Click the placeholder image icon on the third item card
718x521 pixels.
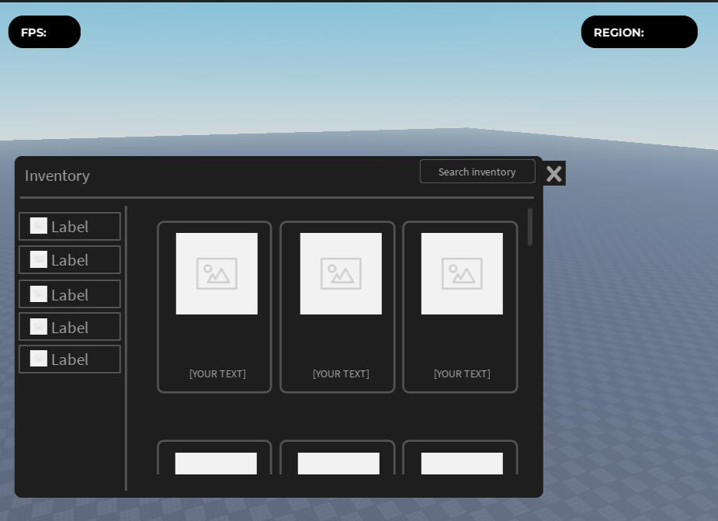tap(462, 273)
